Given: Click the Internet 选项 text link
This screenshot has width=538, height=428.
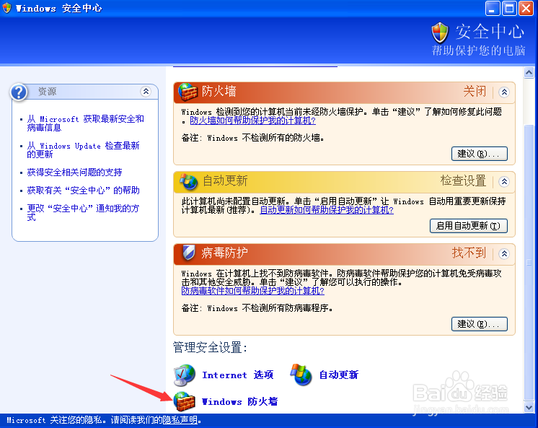Looking at the screenshot, I should (238, 375).
